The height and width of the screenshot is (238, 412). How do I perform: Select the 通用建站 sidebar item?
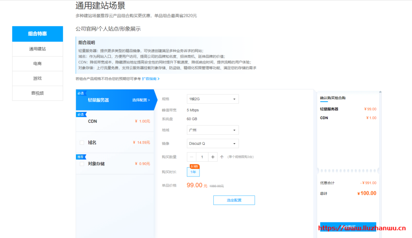[x=37, y=49]
